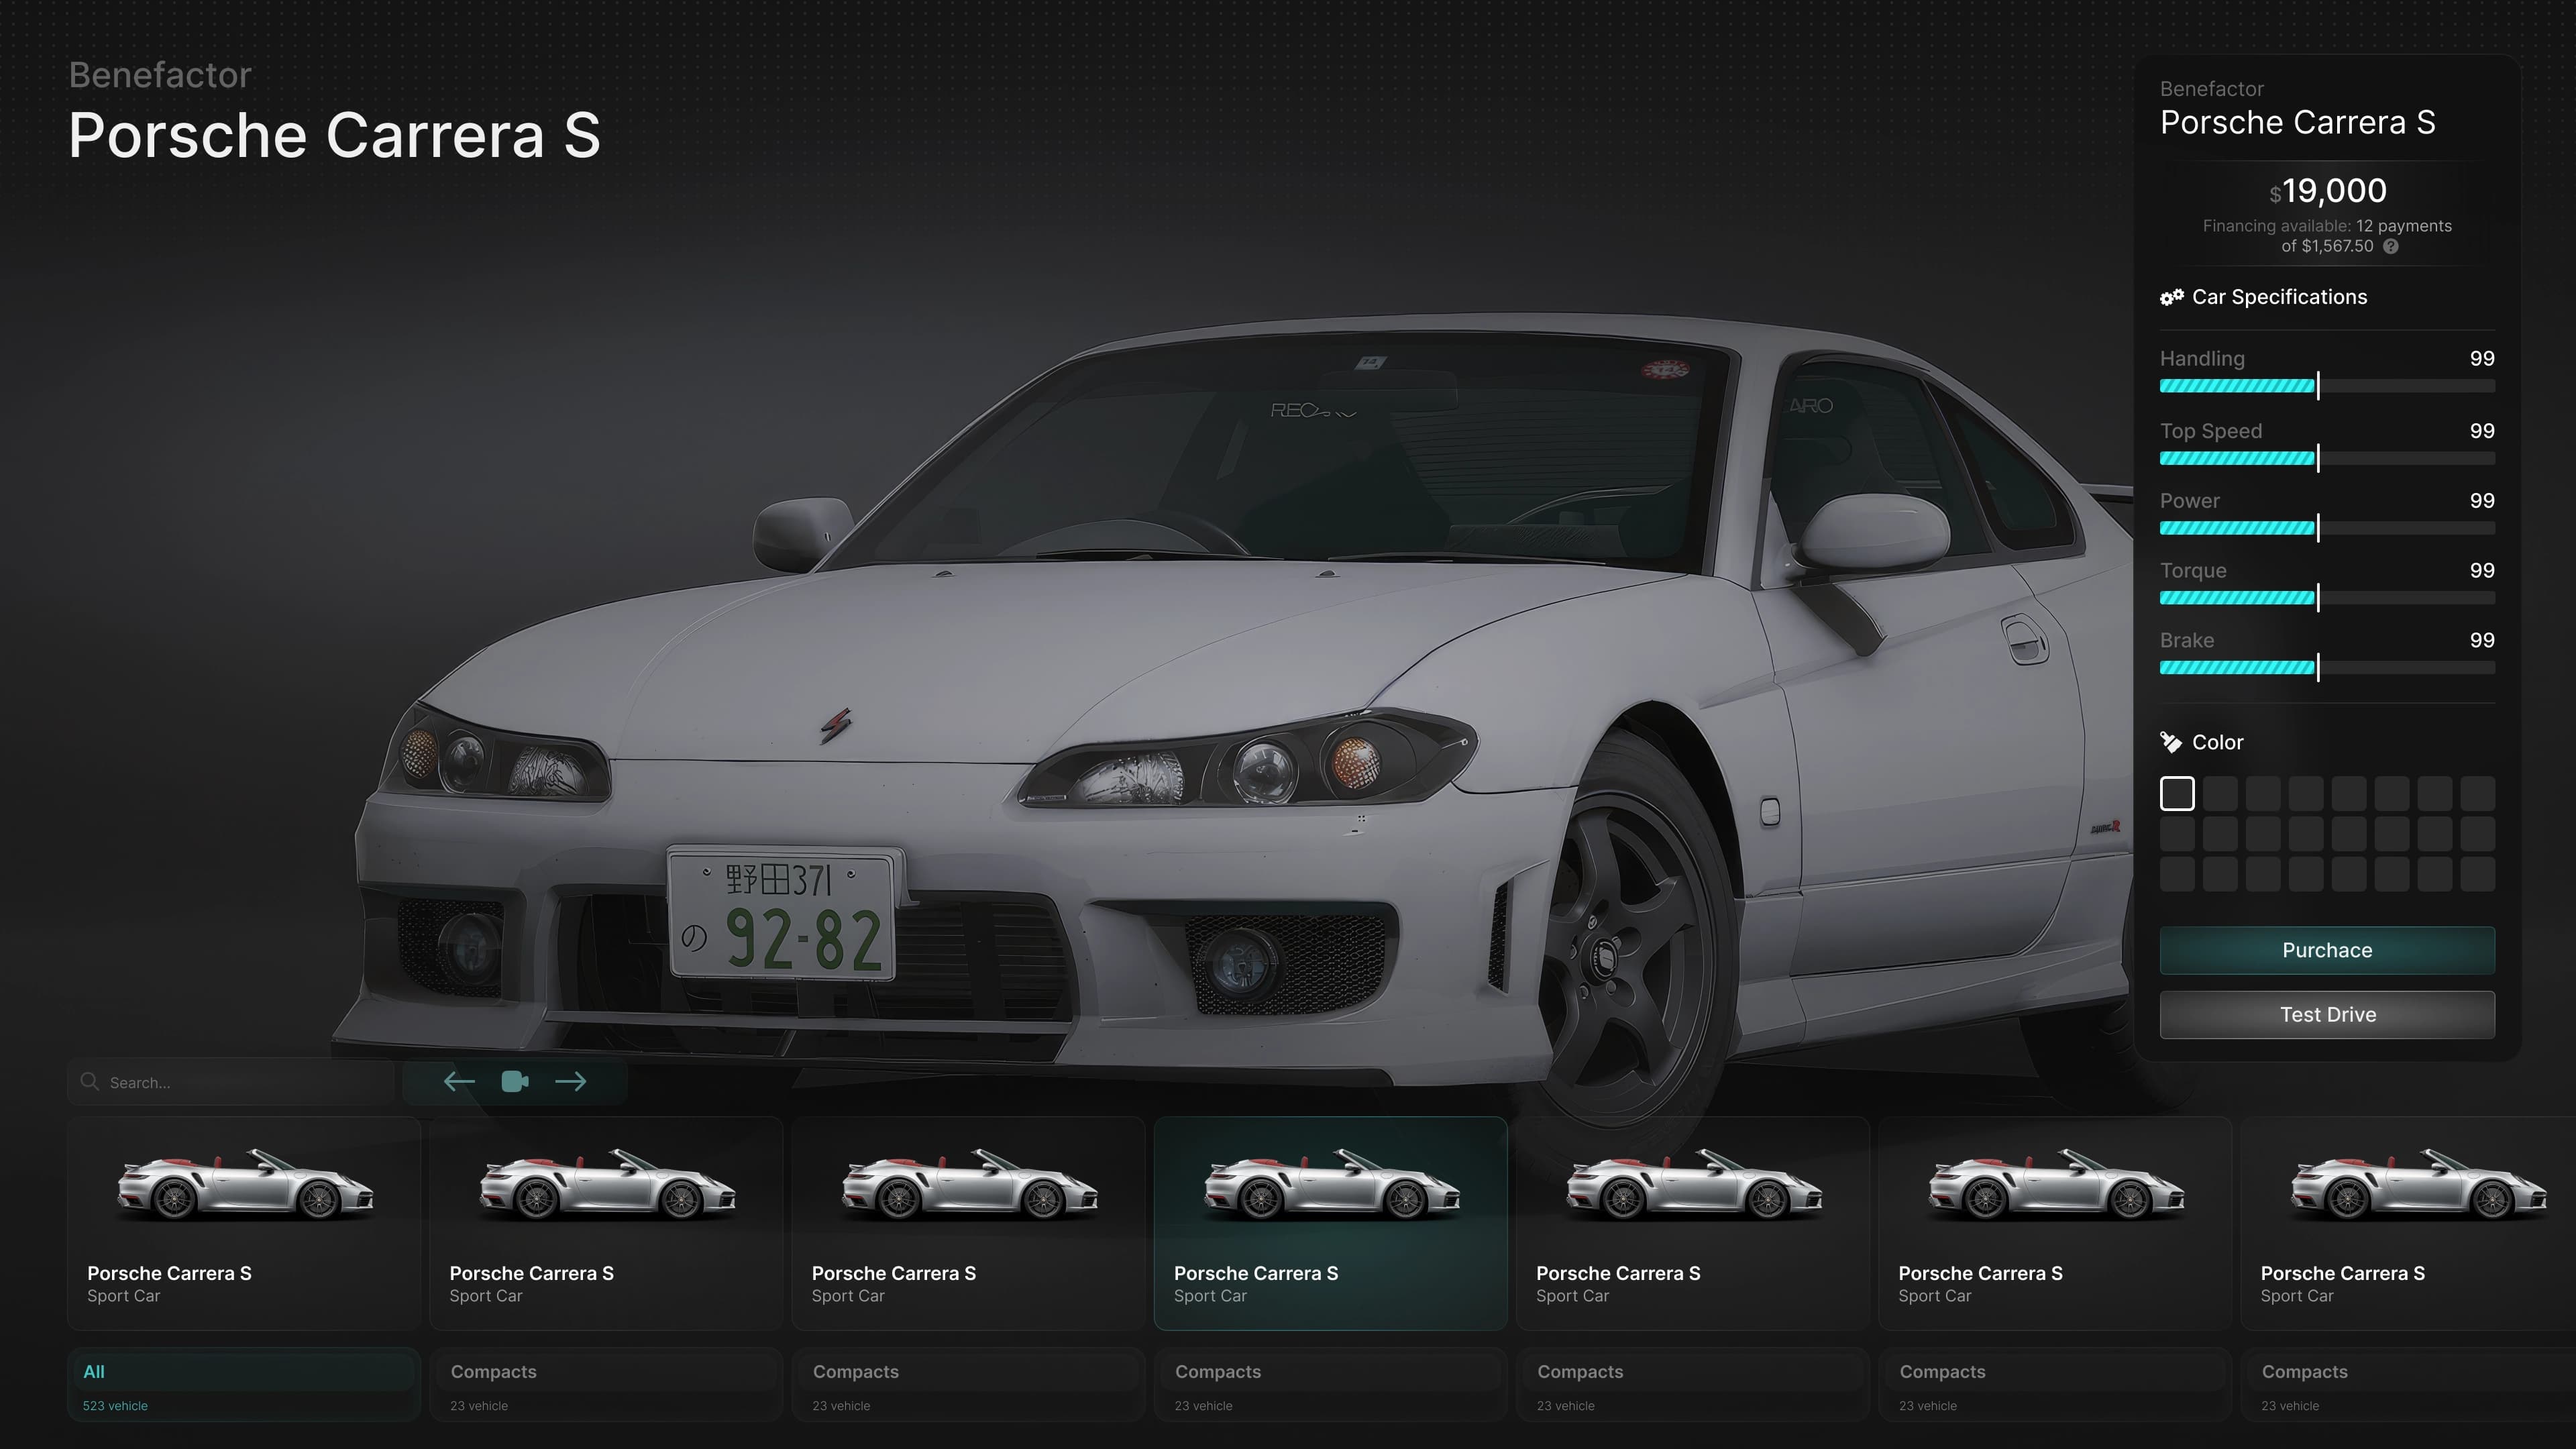Click the search magnifier icon
2576x1449 pixels.
90,1082
